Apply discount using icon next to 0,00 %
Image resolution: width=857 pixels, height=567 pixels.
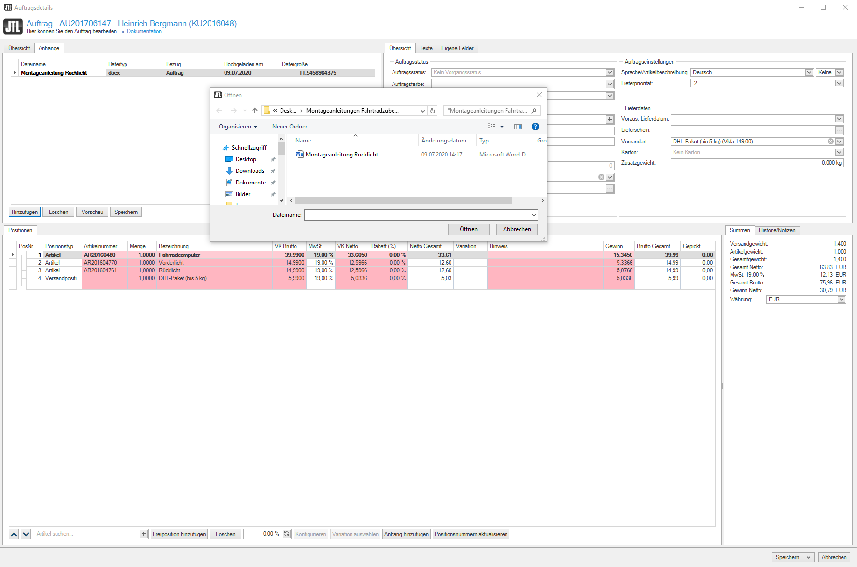(x=287, y=534)
